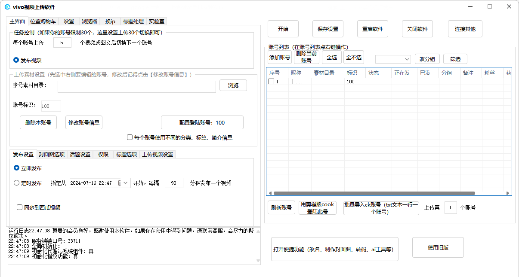Click the 正在发 column header
519x277 pixels.
coord(405,73)
